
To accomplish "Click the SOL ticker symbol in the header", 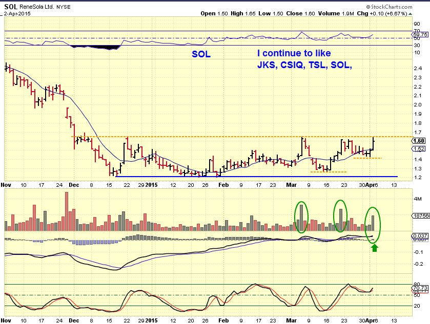I will tap(11, 7).
